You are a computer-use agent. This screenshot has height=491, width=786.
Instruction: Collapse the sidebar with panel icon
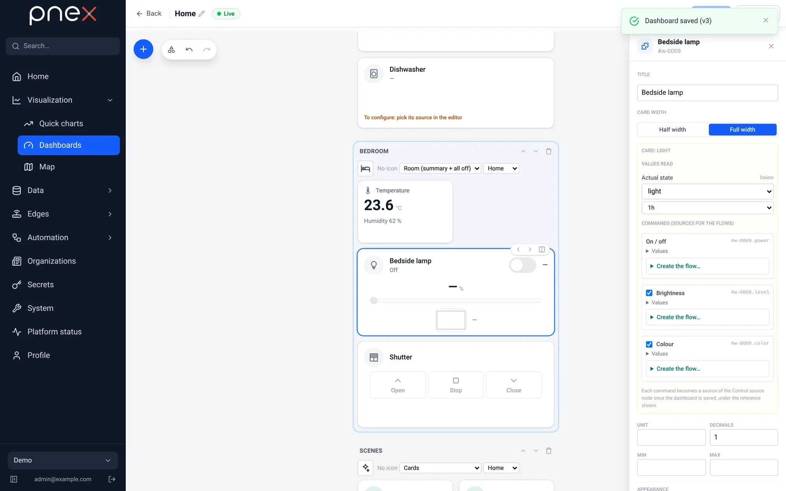14,479
